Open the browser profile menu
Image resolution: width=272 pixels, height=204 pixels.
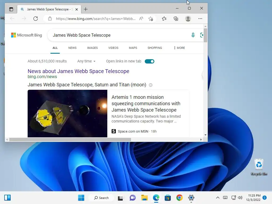pos(188,19)
